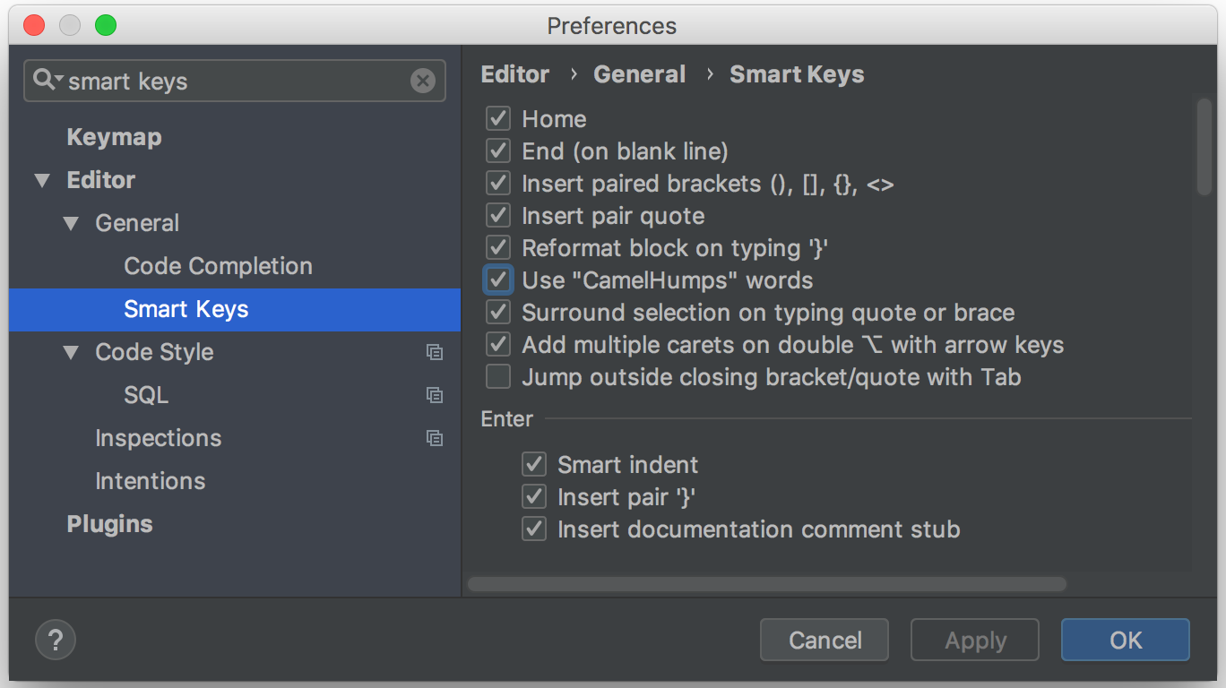Open Plugins settings

coord(109,524)
